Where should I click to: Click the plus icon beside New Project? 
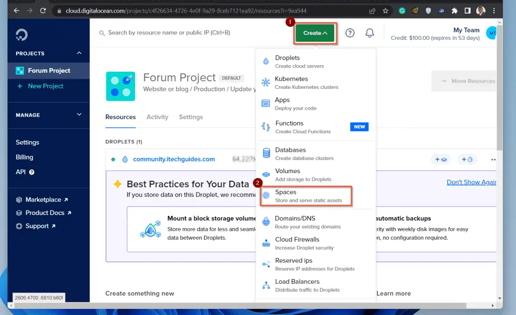click(20, 86)
